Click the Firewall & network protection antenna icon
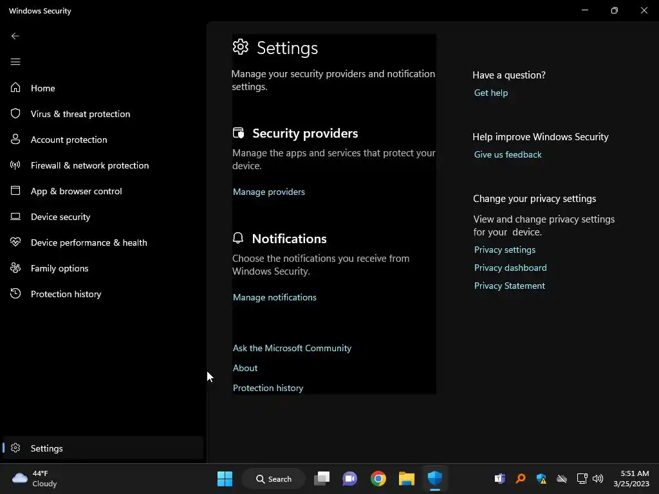The image size is (659, 494). point(15,165)
